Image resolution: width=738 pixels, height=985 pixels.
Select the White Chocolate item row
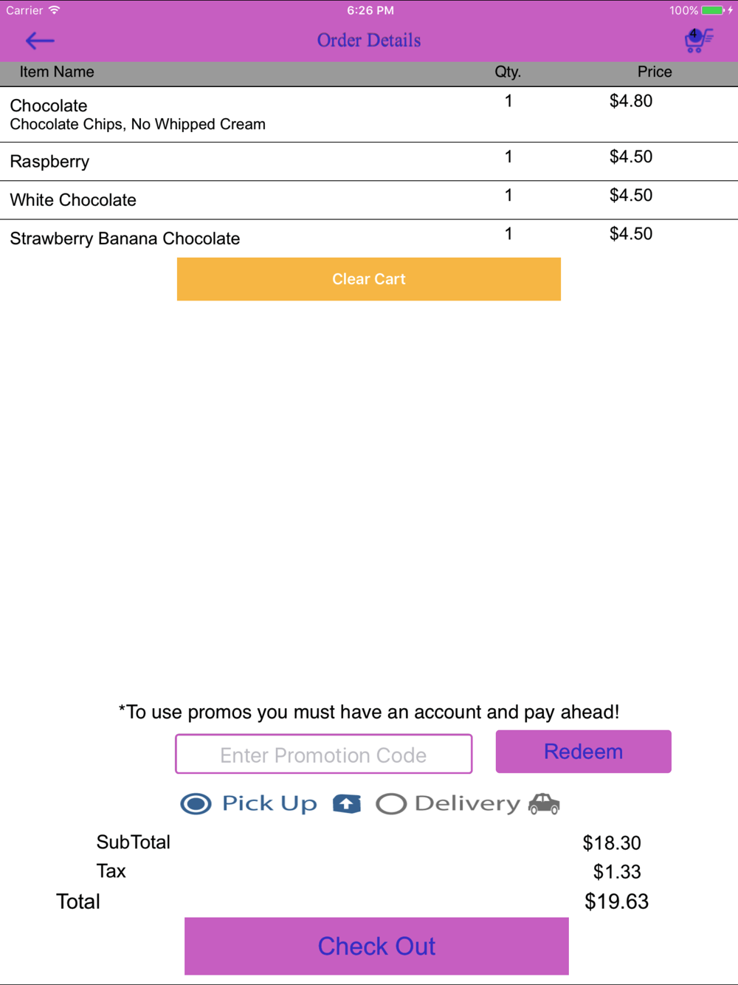click(x=369, y=200)
